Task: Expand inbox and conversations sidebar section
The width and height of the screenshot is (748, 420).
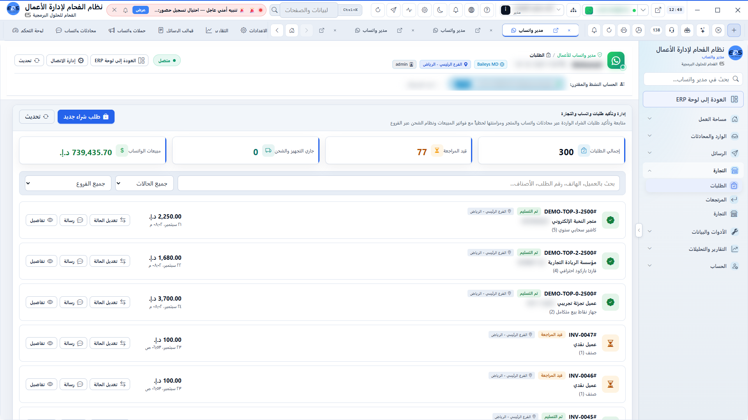Action: pyautogui.click(x=693, y=136)
